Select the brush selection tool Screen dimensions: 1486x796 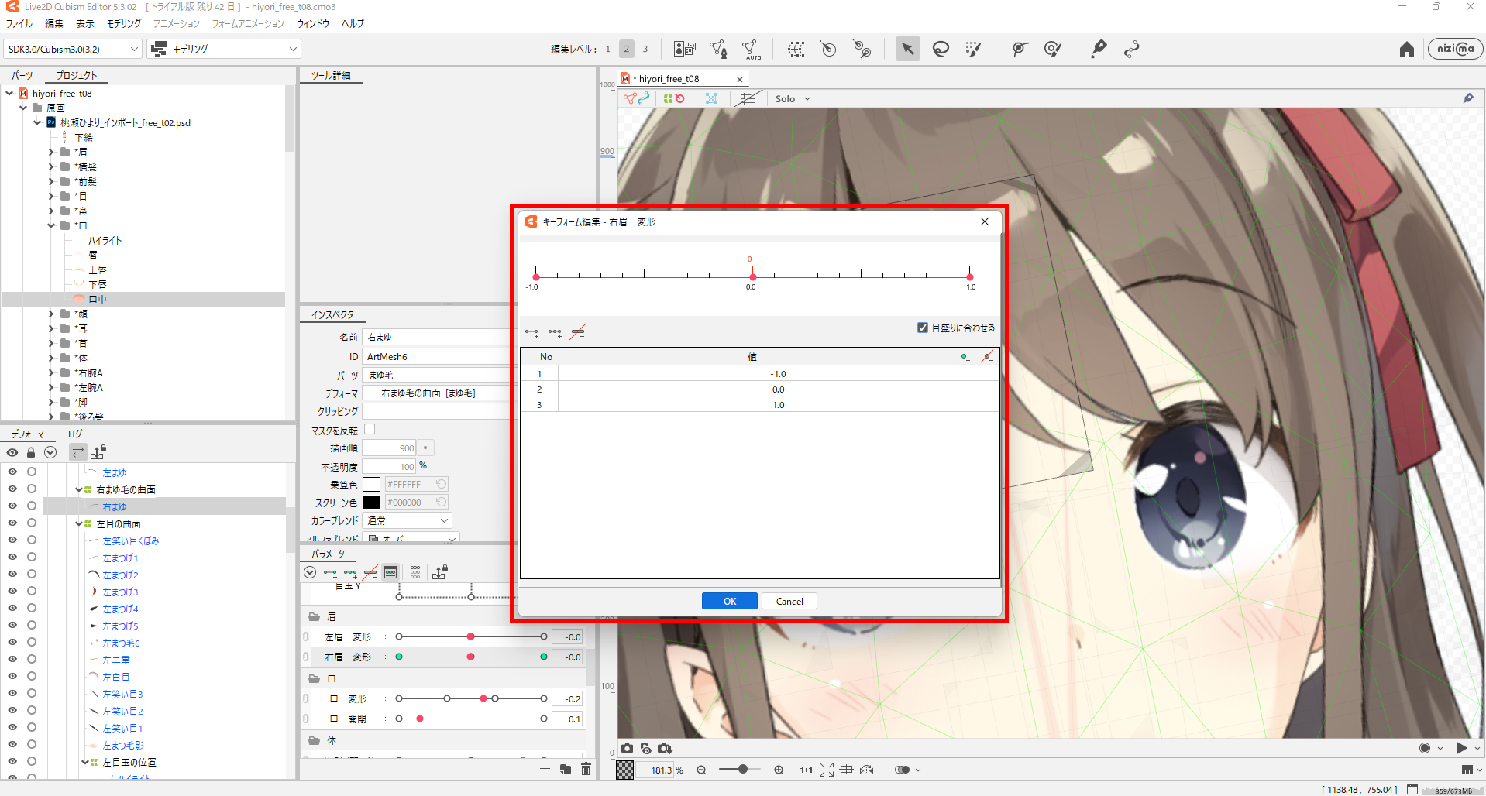tap(974, 49)
